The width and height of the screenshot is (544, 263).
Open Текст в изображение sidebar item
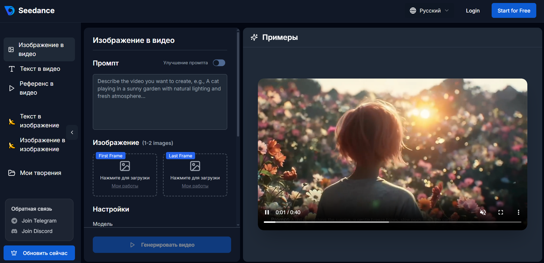(x=39, y=121)
